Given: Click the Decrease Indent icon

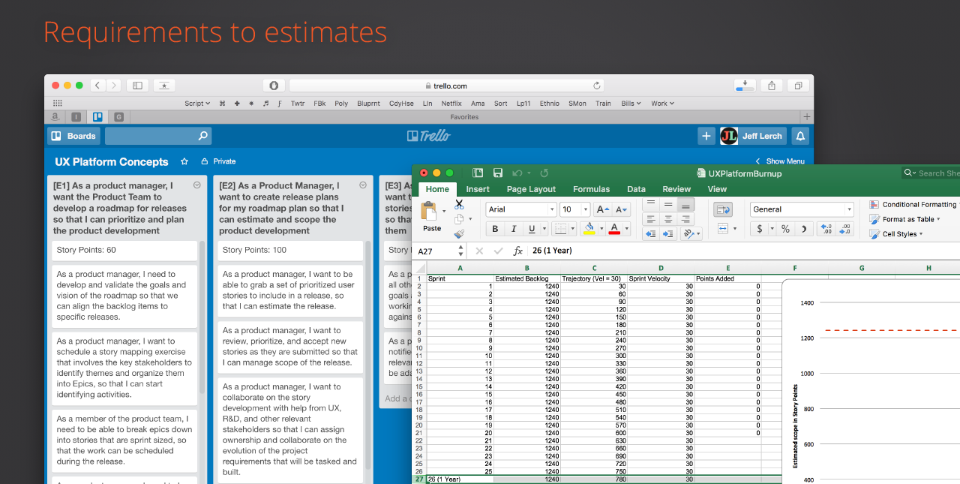Looking at the screenshot, I should (651, 233).
